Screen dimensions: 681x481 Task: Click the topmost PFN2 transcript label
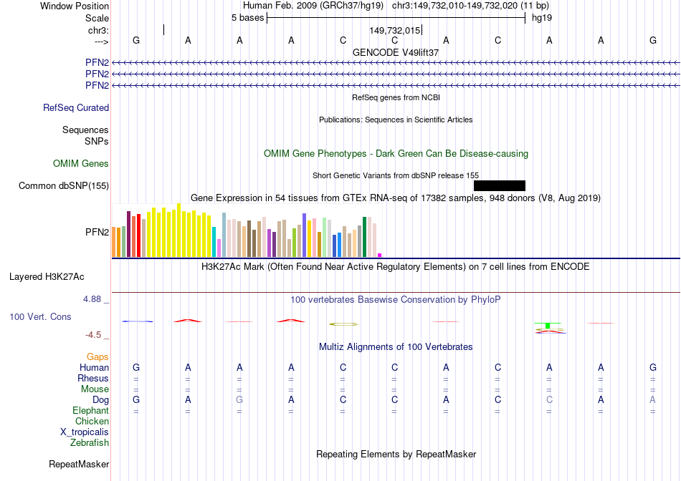coord(97,62)
